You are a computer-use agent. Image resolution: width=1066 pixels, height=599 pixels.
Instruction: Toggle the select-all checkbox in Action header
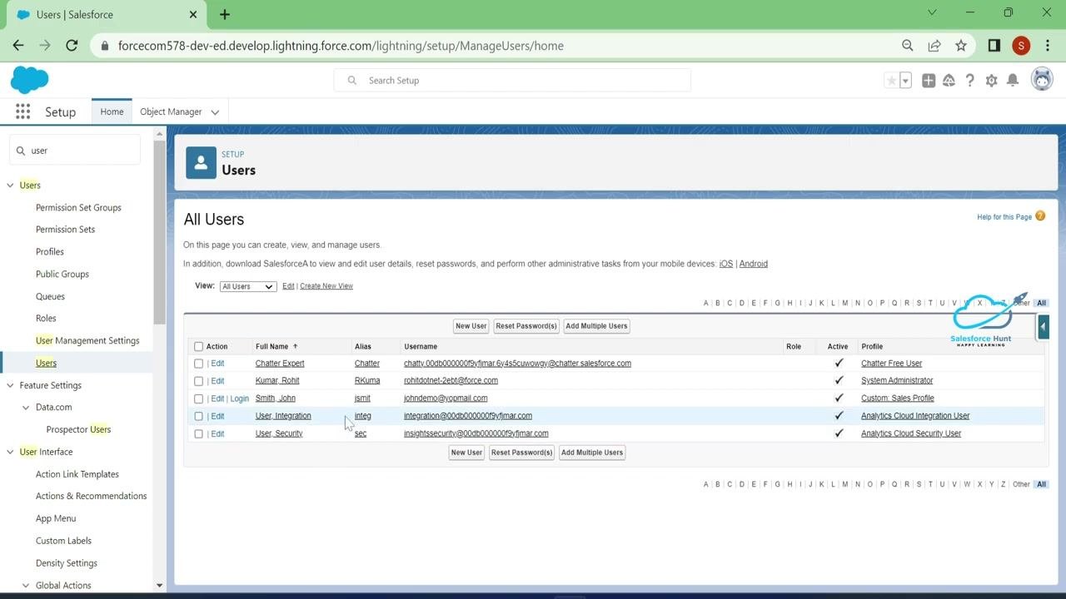pos(198,347)
